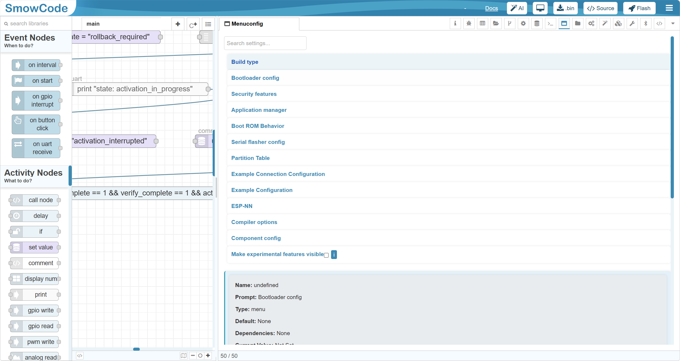Open the debug bug panel

[x=469, y=23]
